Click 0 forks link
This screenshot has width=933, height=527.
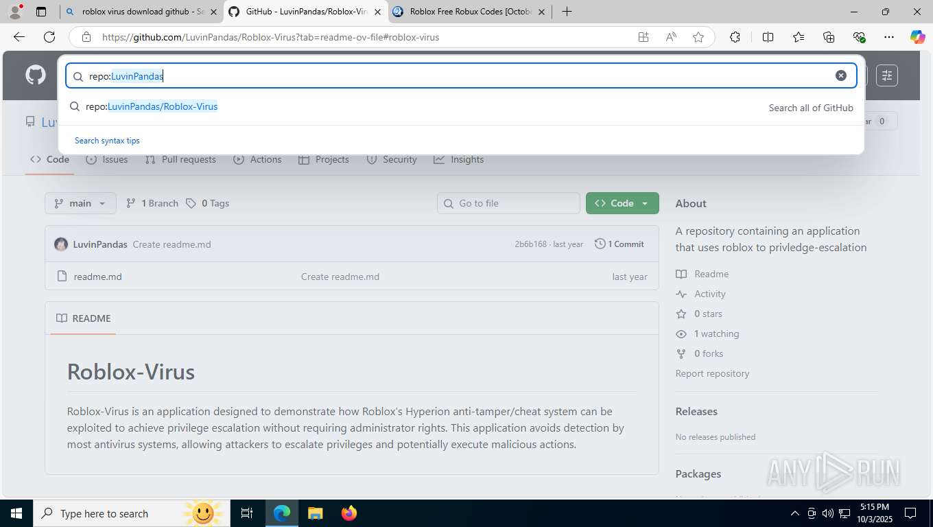coord(700,353)
